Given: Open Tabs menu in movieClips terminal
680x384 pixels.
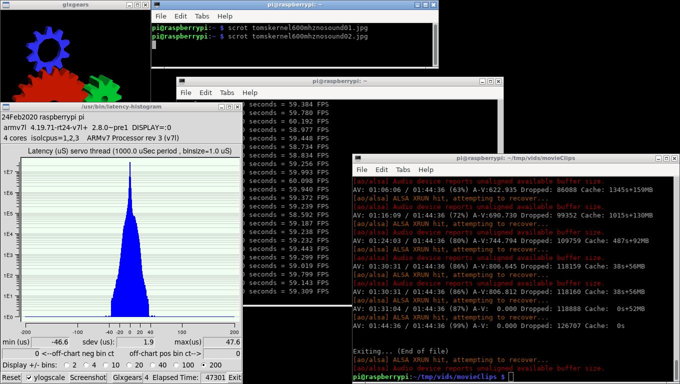Looking at the screenshot, I should point(403,170).
